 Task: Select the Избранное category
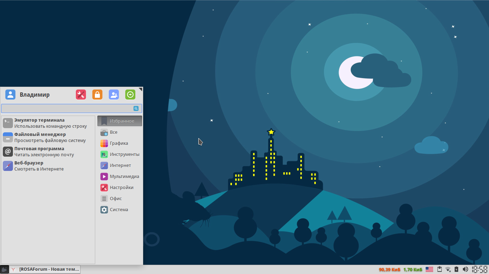[x=120, y=121]
